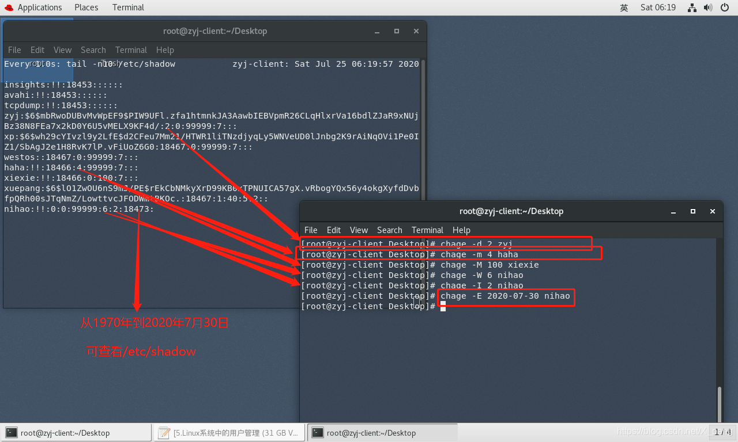Click the notepad icon of the 5.Linux taskbar entry

164,433
